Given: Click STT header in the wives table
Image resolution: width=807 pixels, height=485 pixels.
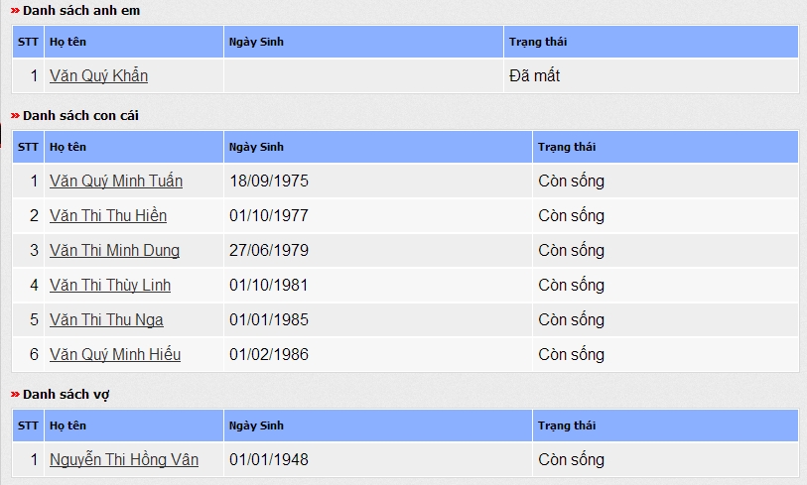Looking at the screenshot, I should tap(28, 425).
